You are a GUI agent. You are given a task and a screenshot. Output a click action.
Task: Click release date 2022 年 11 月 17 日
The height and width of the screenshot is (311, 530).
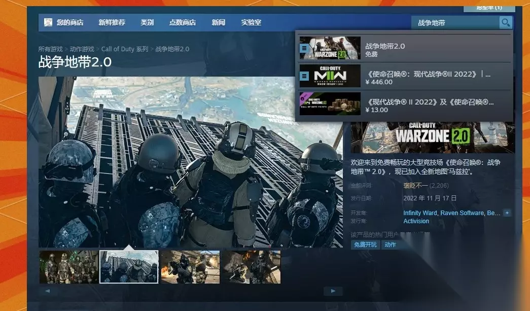[430, 198]
